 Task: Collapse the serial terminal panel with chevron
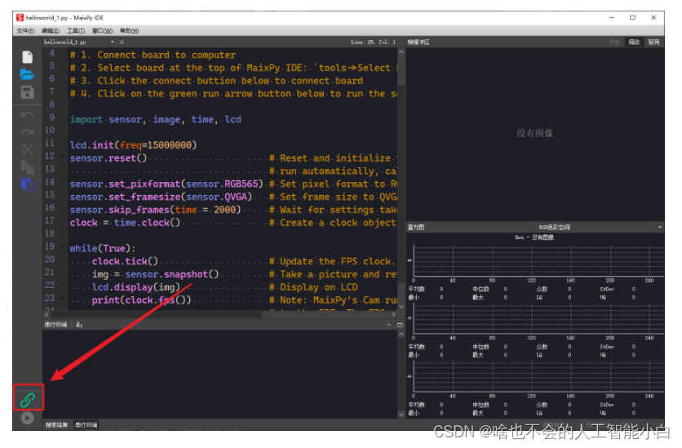tap(389, 325)
